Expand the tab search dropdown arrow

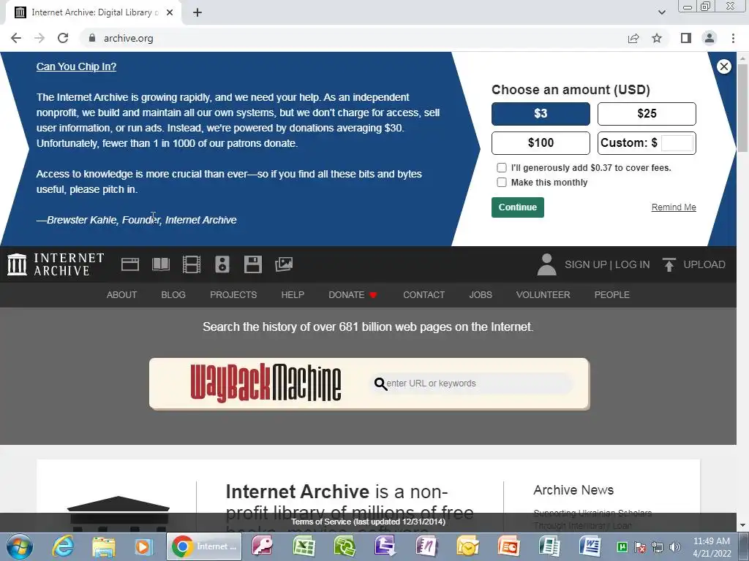click(661, 12)
